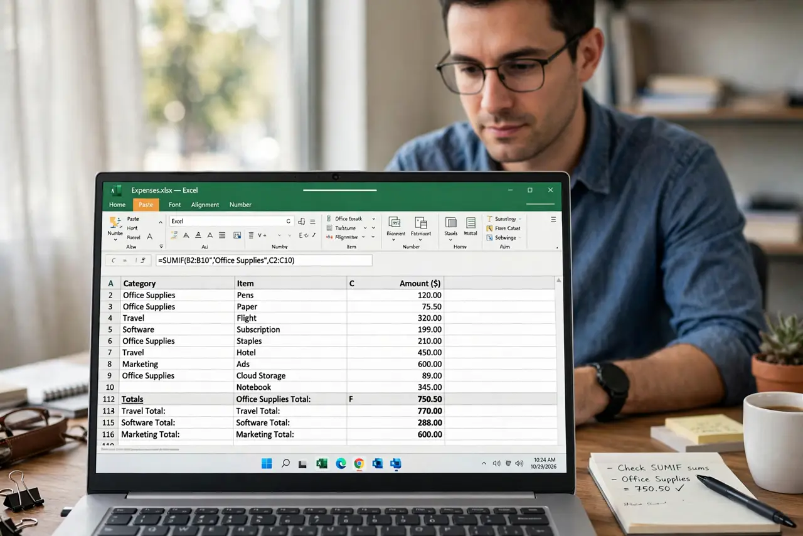Select the Number ribbon tab
This screenshot has width=803, height=536.
click(240, 205)
